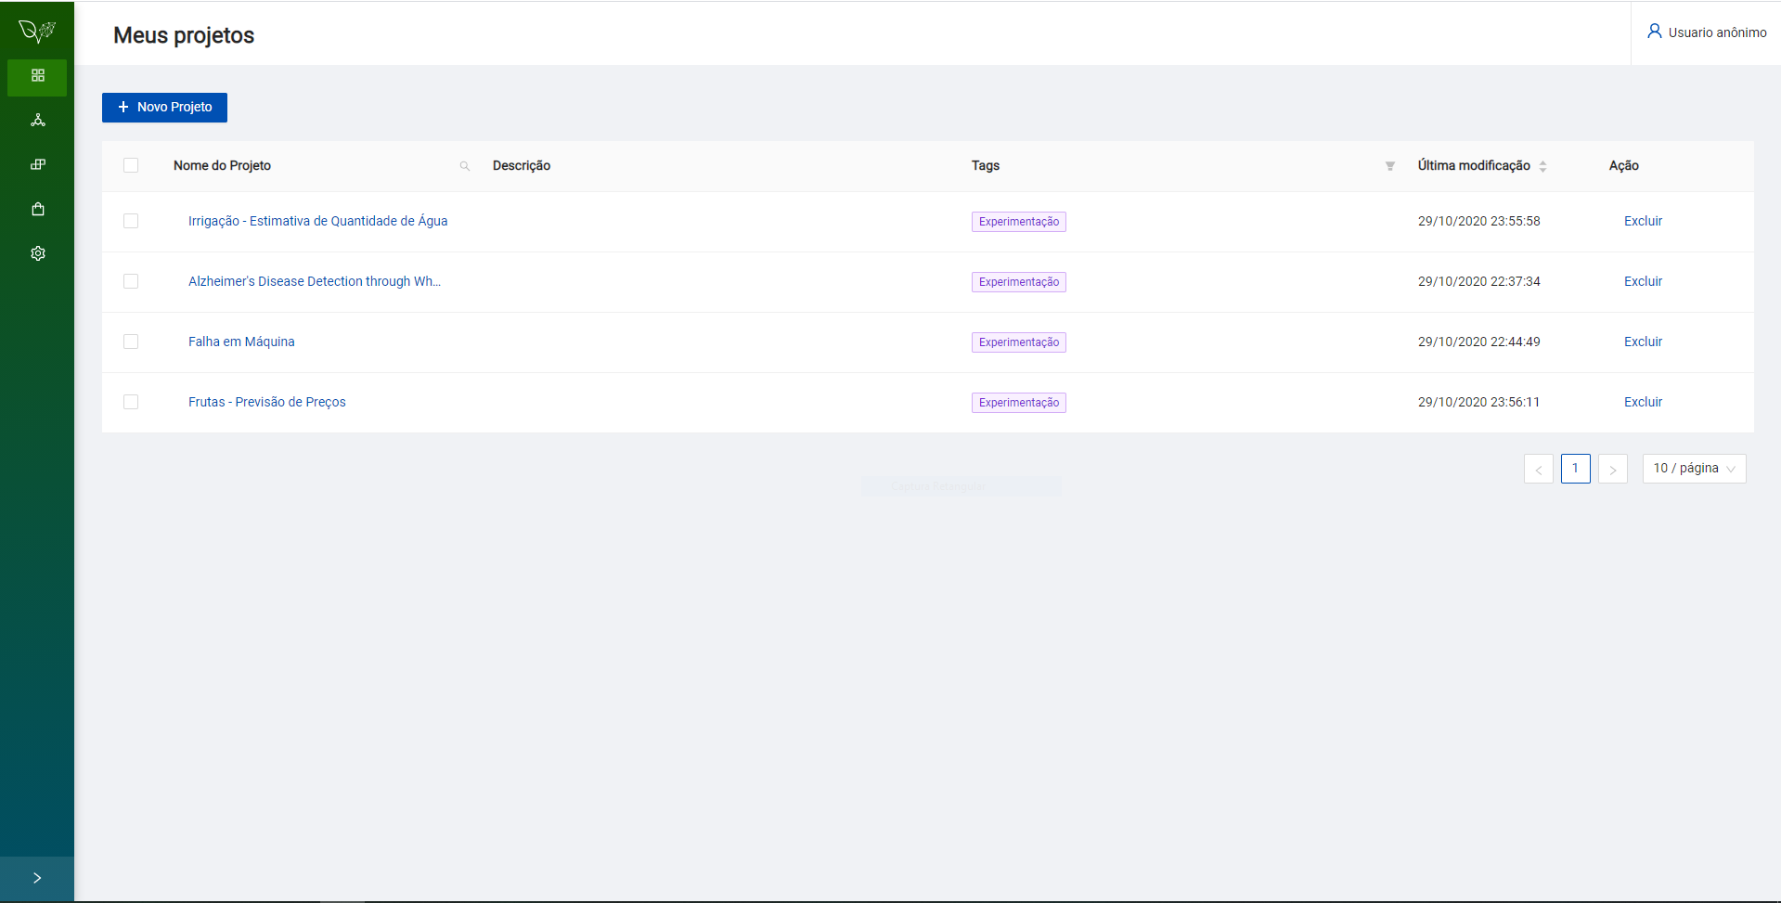Open Alzheimer's Disease Detection project link
The image size is (1781, 903).
coord(315,281)
